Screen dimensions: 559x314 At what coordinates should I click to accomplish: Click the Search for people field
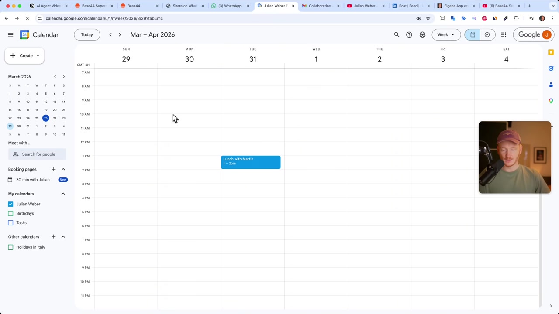38,154
